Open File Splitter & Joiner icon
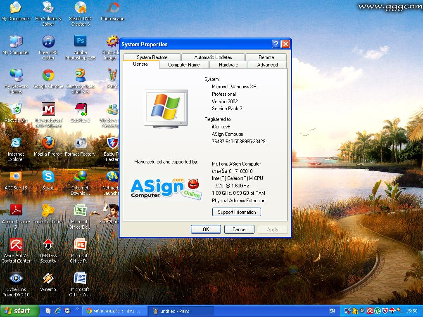423x317 pixels. tap(48, 14)
